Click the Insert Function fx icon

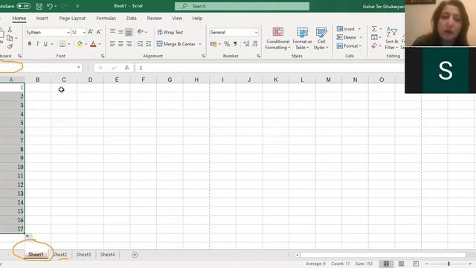pyautogui.click(x=127, y=68)
